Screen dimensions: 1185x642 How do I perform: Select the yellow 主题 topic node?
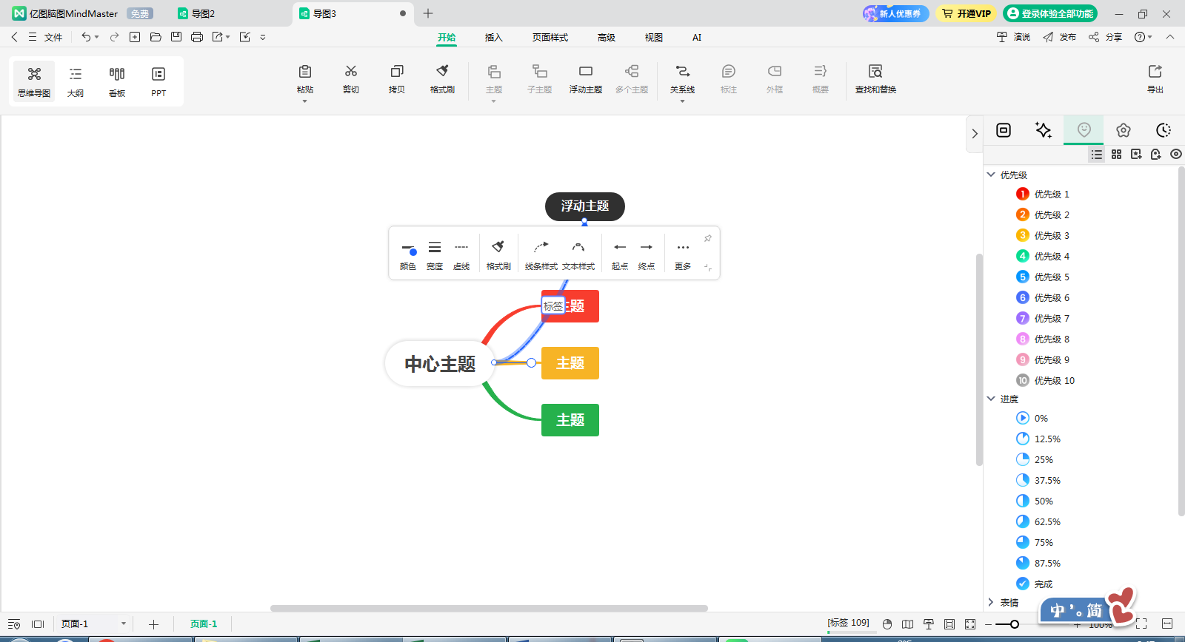570,363
